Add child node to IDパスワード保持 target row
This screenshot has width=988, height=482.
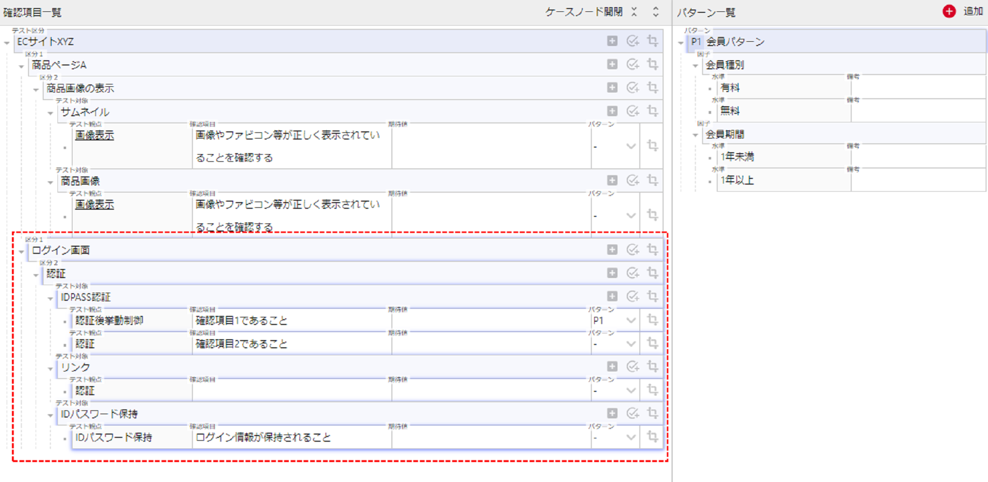[x=612, y=413]
